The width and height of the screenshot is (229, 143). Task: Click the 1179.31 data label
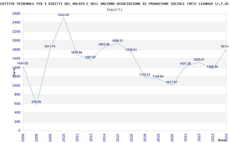point(145,75)
